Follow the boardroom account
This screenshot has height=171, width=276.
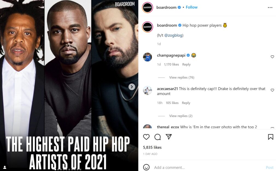click(x=192, y=7)
